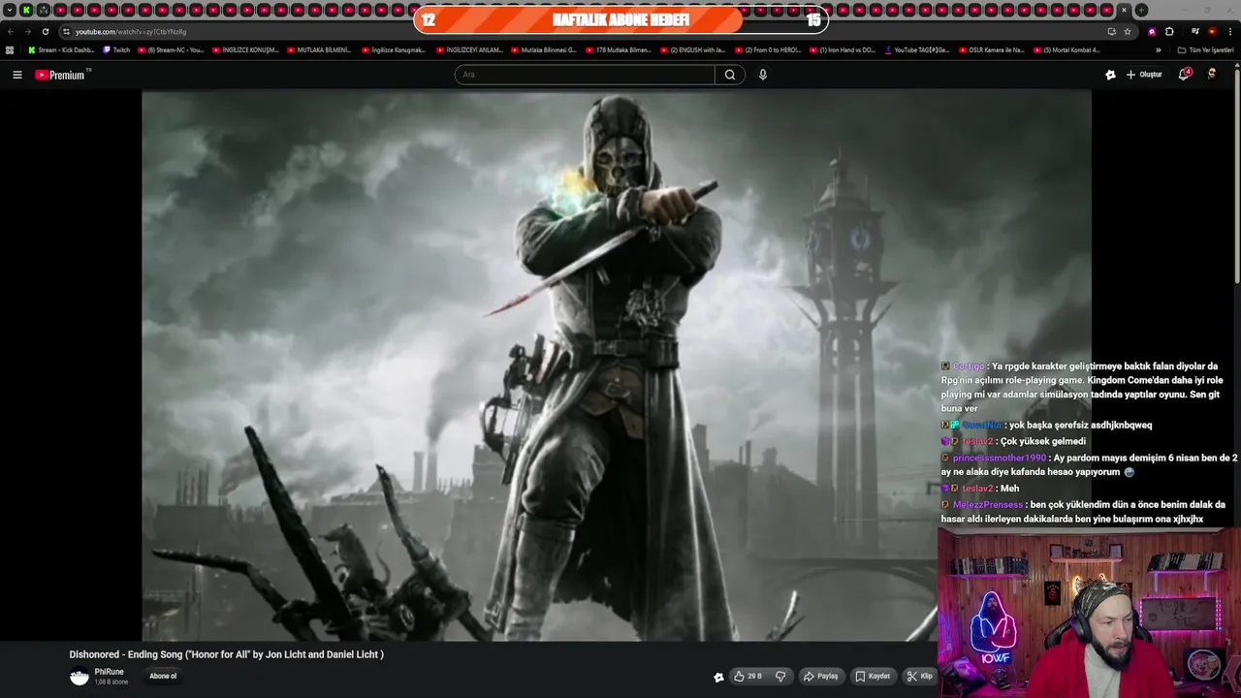Screen dimensions: 1241x698
Task: Bookmark this page with the star icon
Action: 1128,31
